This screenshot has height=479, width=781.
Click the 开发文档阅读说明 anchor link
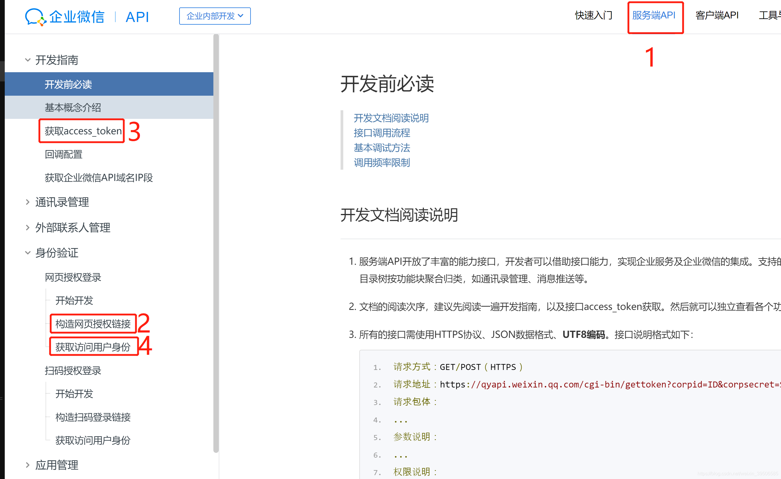(x=391, y=118)
